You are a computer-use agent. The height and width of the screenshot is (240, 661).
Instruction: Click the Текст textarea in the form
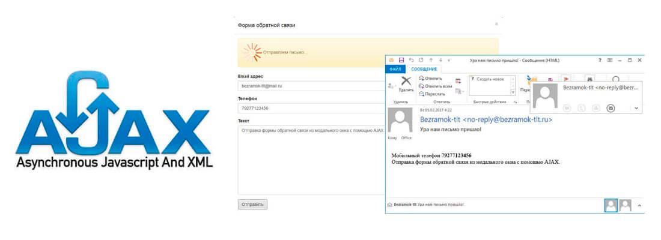311,160
